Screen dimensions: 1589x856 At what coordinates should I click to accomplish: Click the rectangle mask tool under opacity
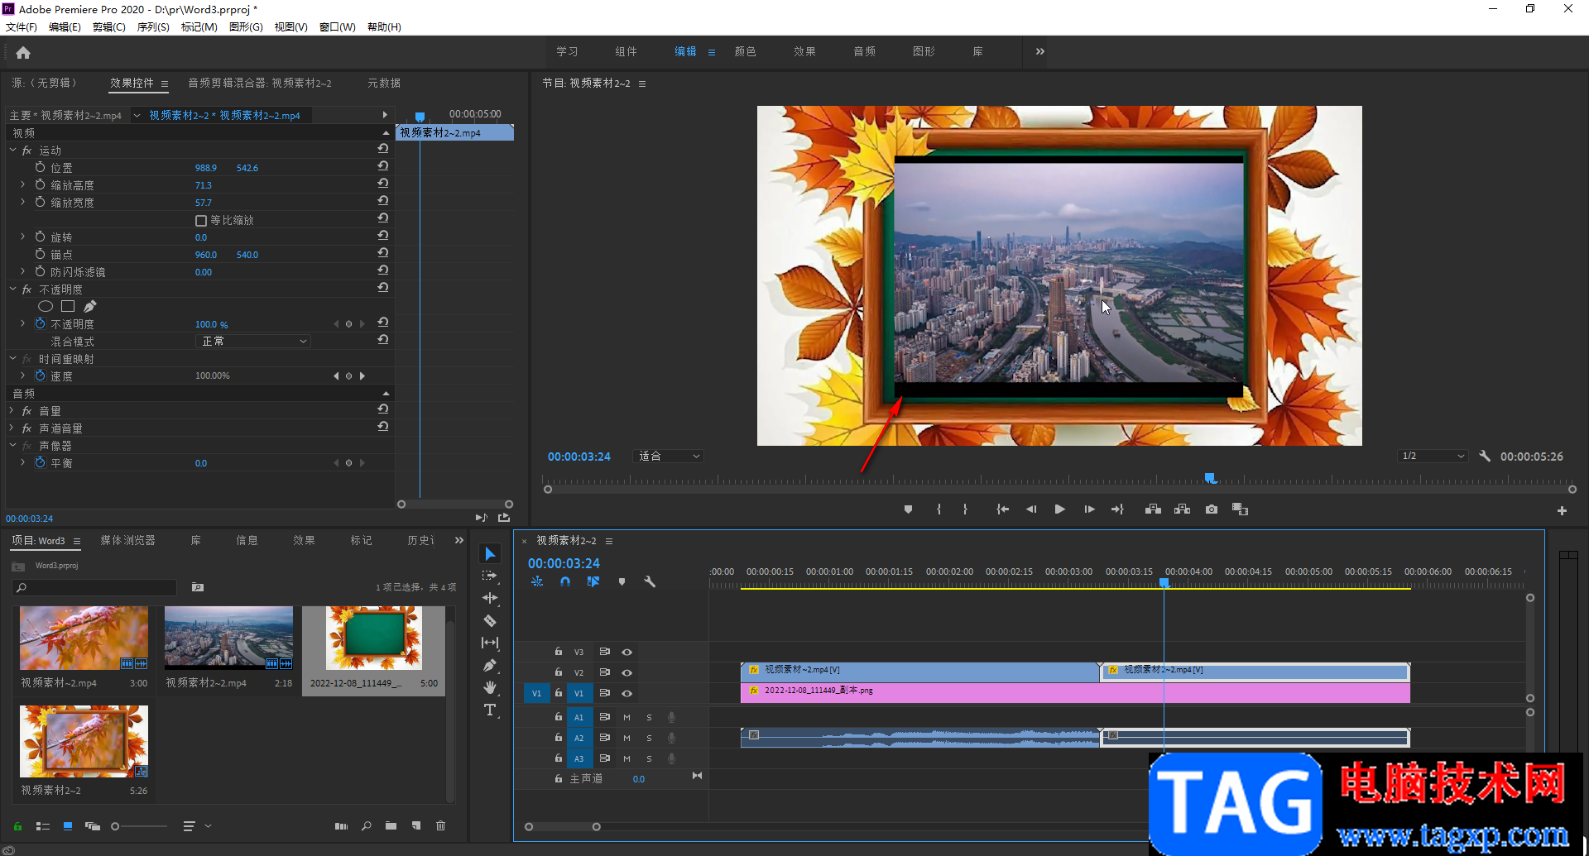coord(68,306)
